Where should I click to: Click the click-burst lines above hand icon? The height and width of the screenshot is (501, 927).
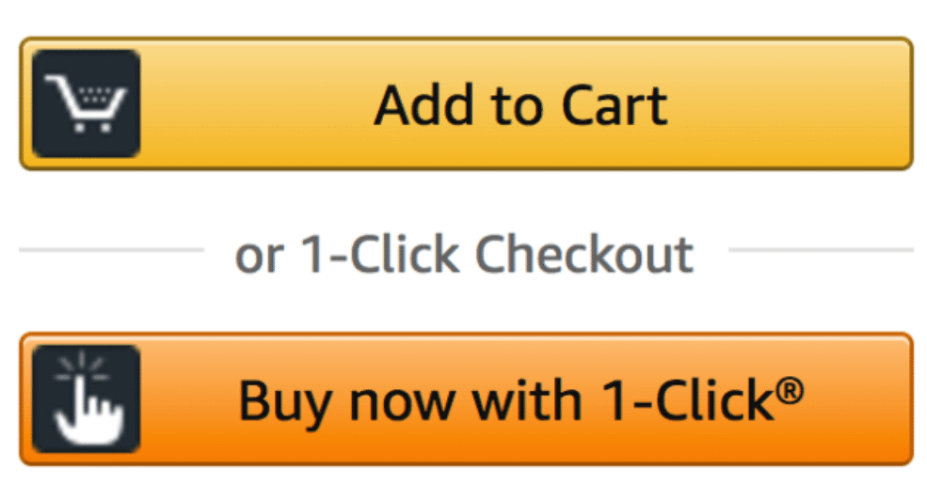click(x=82, y=367)
